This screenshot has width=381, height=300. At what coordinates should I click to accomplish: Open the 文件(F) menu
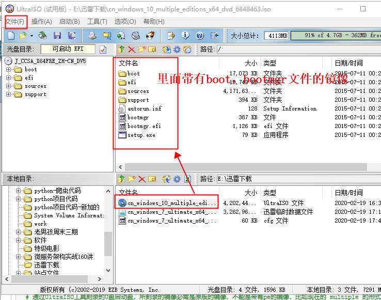pyautogui.click(x=15, y=22)
